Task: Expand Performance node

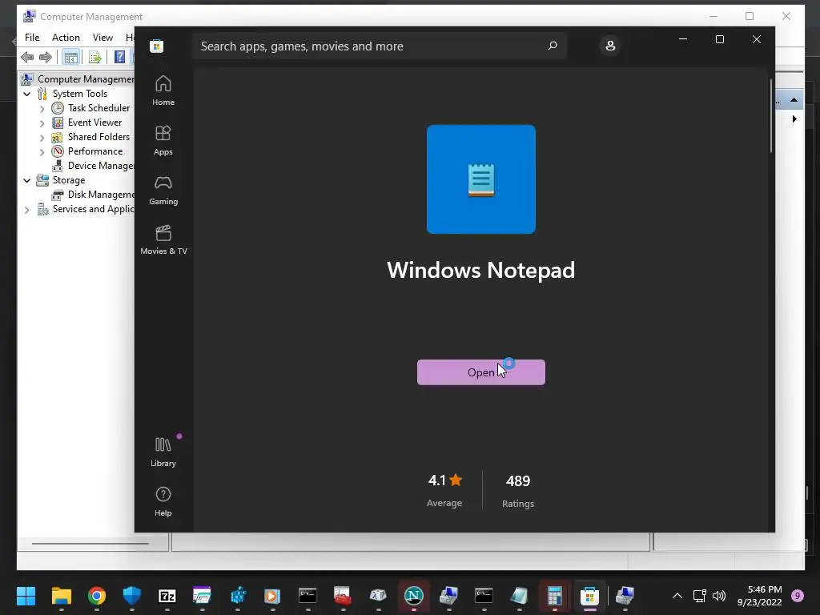Action: point(42,152)
